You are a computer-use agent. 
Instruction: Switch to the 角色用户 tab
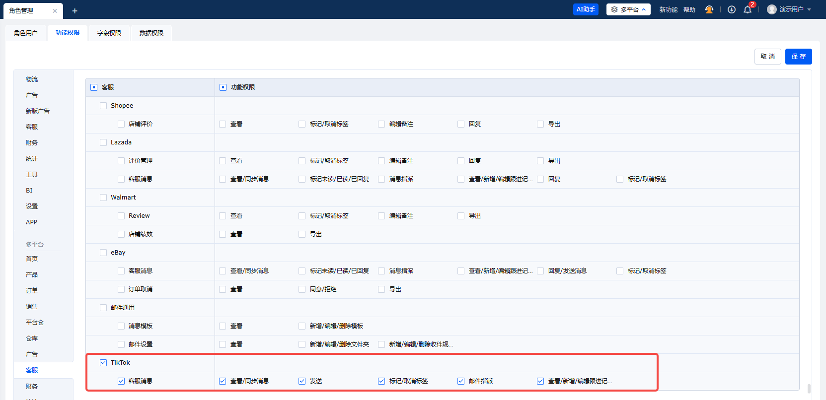coord(26,33)
